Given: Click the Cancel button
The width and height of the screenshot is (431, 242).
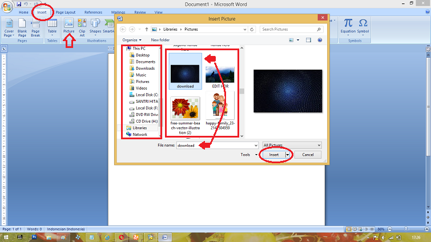Looking at the screenshot, I should (x=308, y=155).
